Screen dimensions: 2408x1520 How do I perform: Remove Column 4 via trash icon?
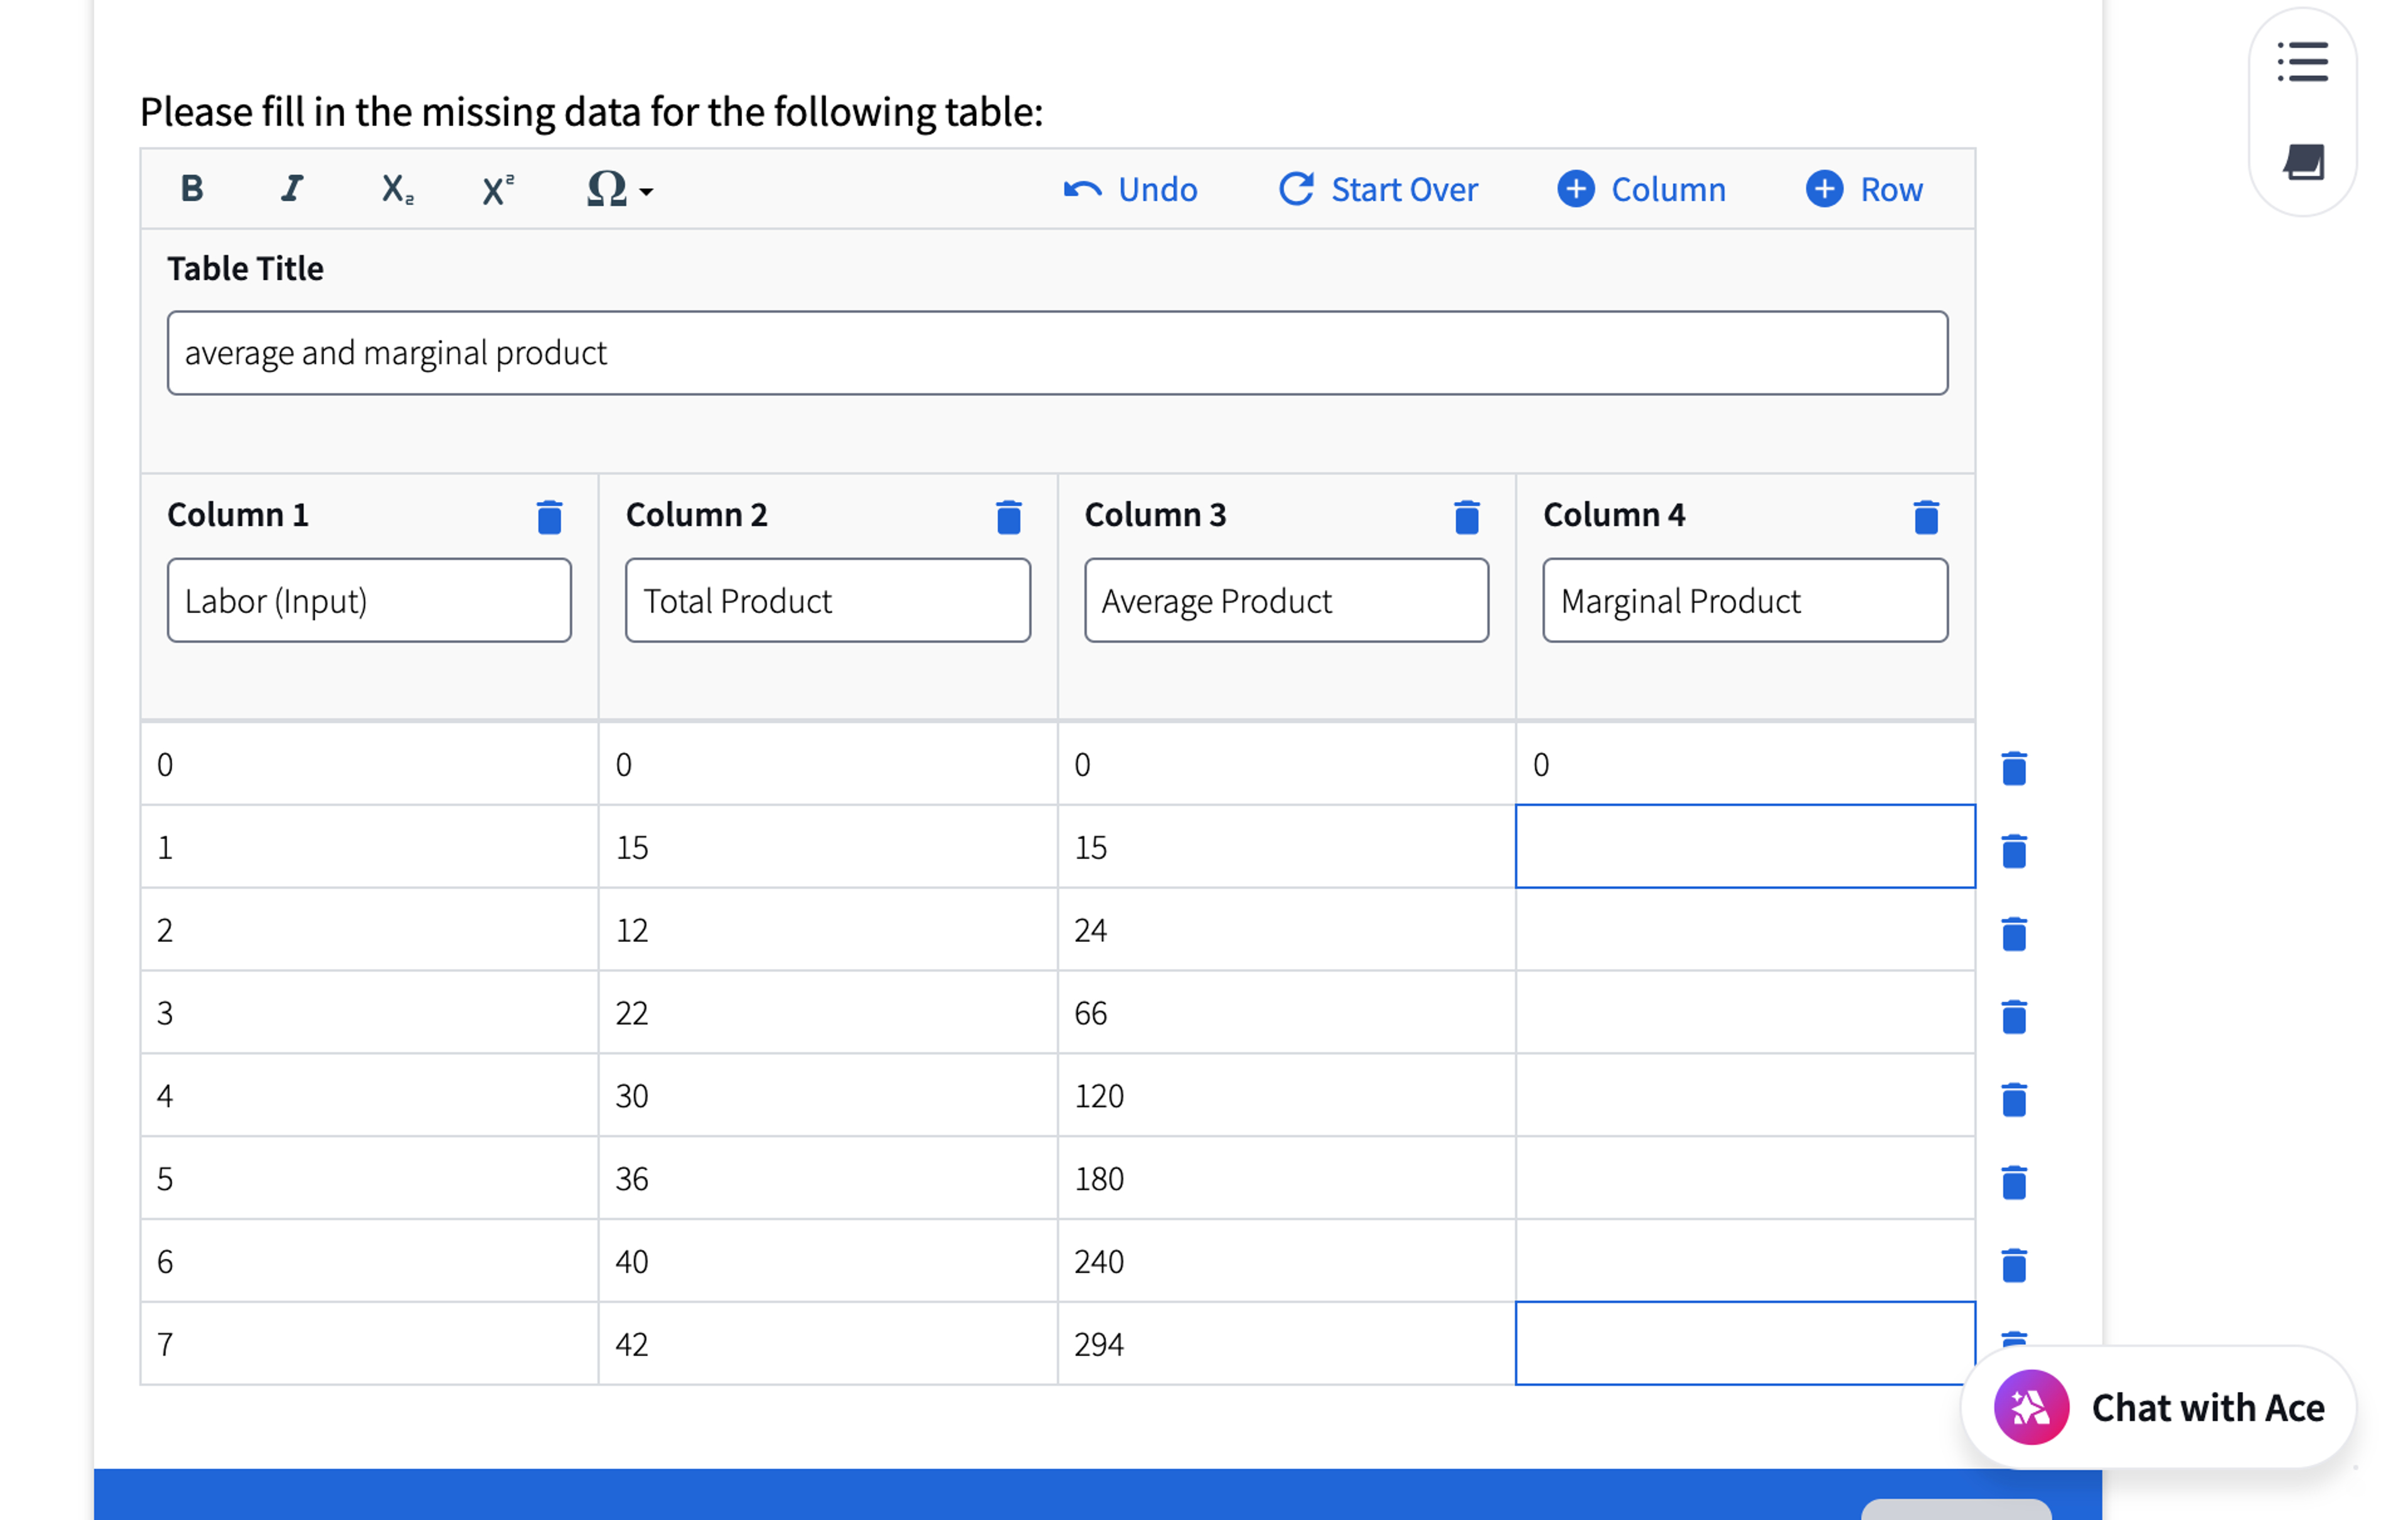click(x=1925, y=517)
